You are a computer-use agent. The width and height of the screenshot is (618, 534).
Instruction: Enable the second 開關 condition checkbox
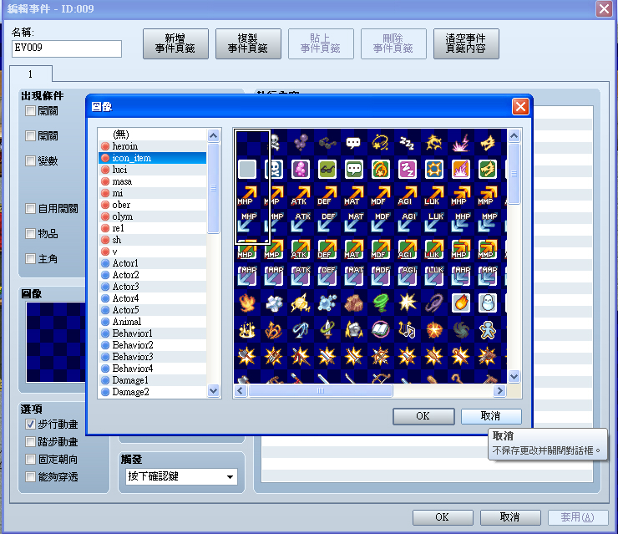click(x=30, y=136)
